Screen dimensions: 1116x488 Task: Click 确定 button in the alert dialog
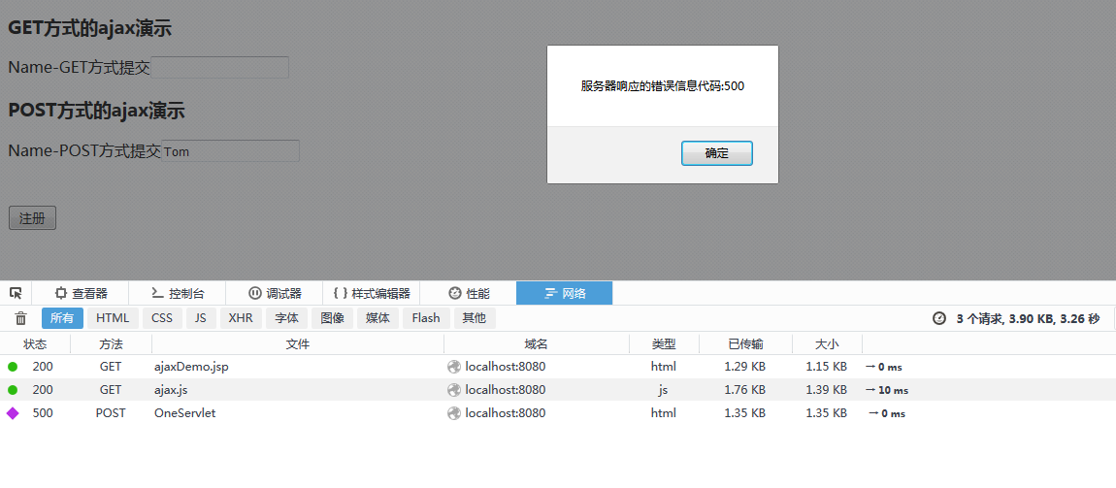[x=717, y=153]
